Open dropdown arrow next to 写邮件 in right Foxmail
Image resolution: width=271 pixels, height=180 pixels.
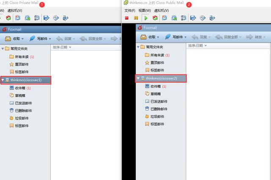point(185,37)
